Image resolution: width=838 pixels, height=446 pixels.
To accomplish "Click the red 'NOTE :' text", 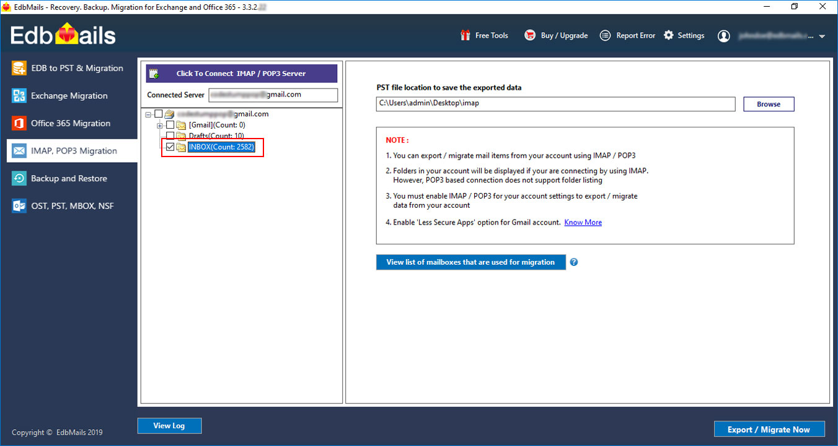I will (397, 140).
